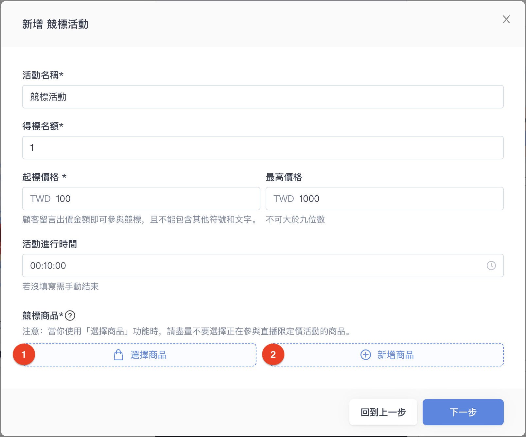The image size is (526, 437).
Task: Click the 若沒填寫需手動結束 hint text
Action: pyautogui.click(x=61, y=286)
